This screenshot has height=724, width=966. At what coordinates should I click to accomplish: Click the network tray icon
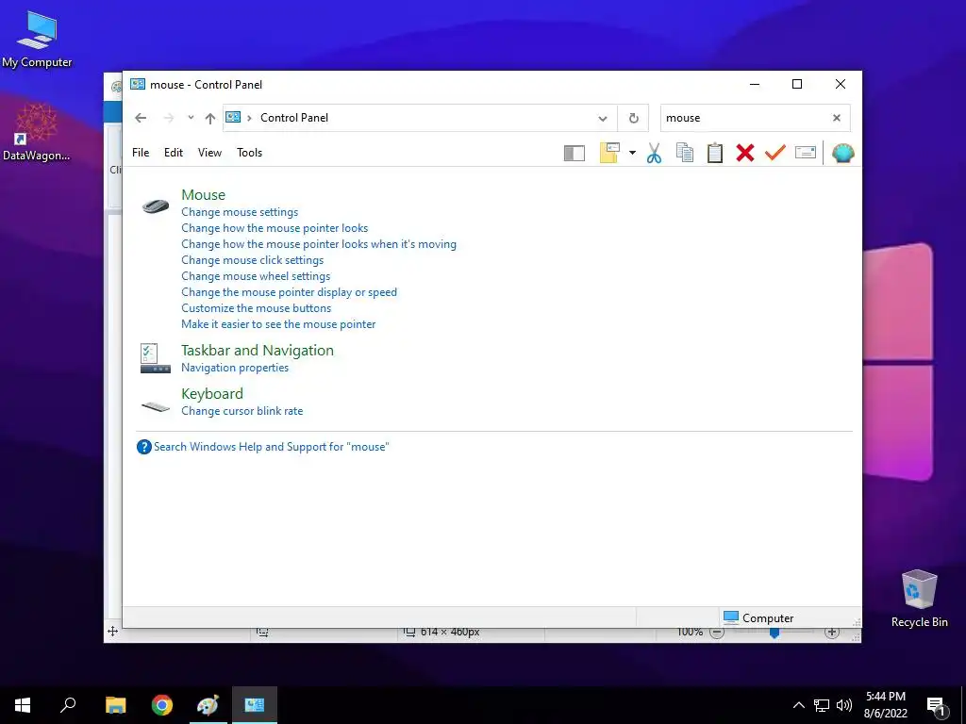(822, 705)
